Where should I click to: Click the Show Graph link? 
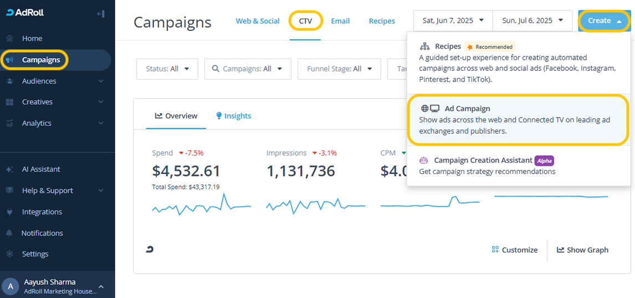click(x=582, y=250)
